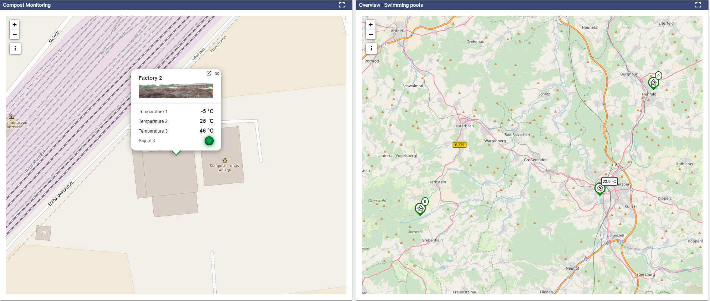Click the Kompostierungs-Anlage recycling icon
Image resolution: width=710 pixels, height=301 pixels.
click(x=225, y=161)
